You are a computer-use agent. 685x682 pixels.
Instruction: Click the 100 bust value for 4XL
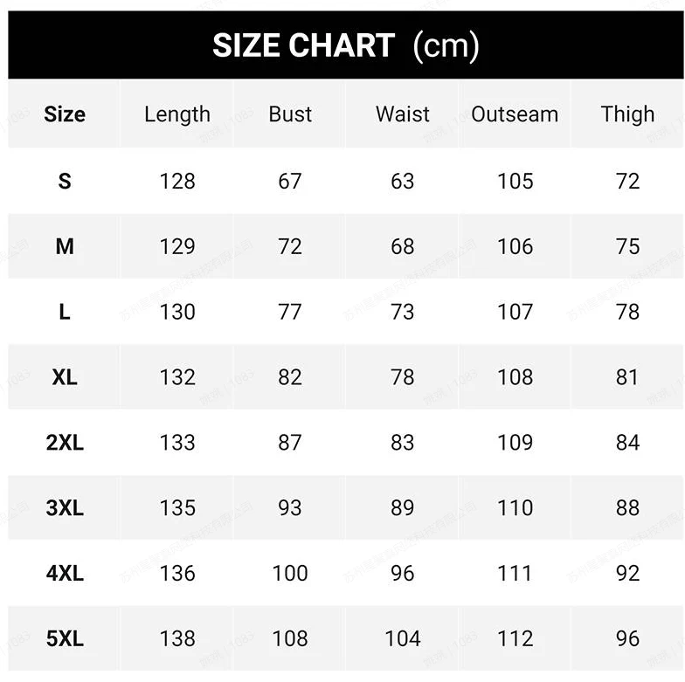[290, 573]
